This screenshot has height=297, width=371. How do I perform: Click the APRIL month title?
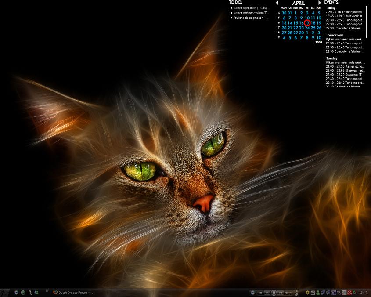pos(299,3)
